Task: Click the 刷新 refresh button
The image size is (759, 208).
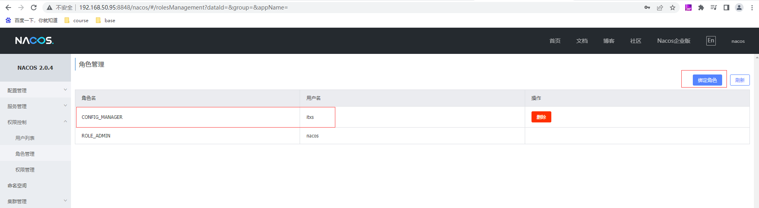Action: (x=740, y=80)
